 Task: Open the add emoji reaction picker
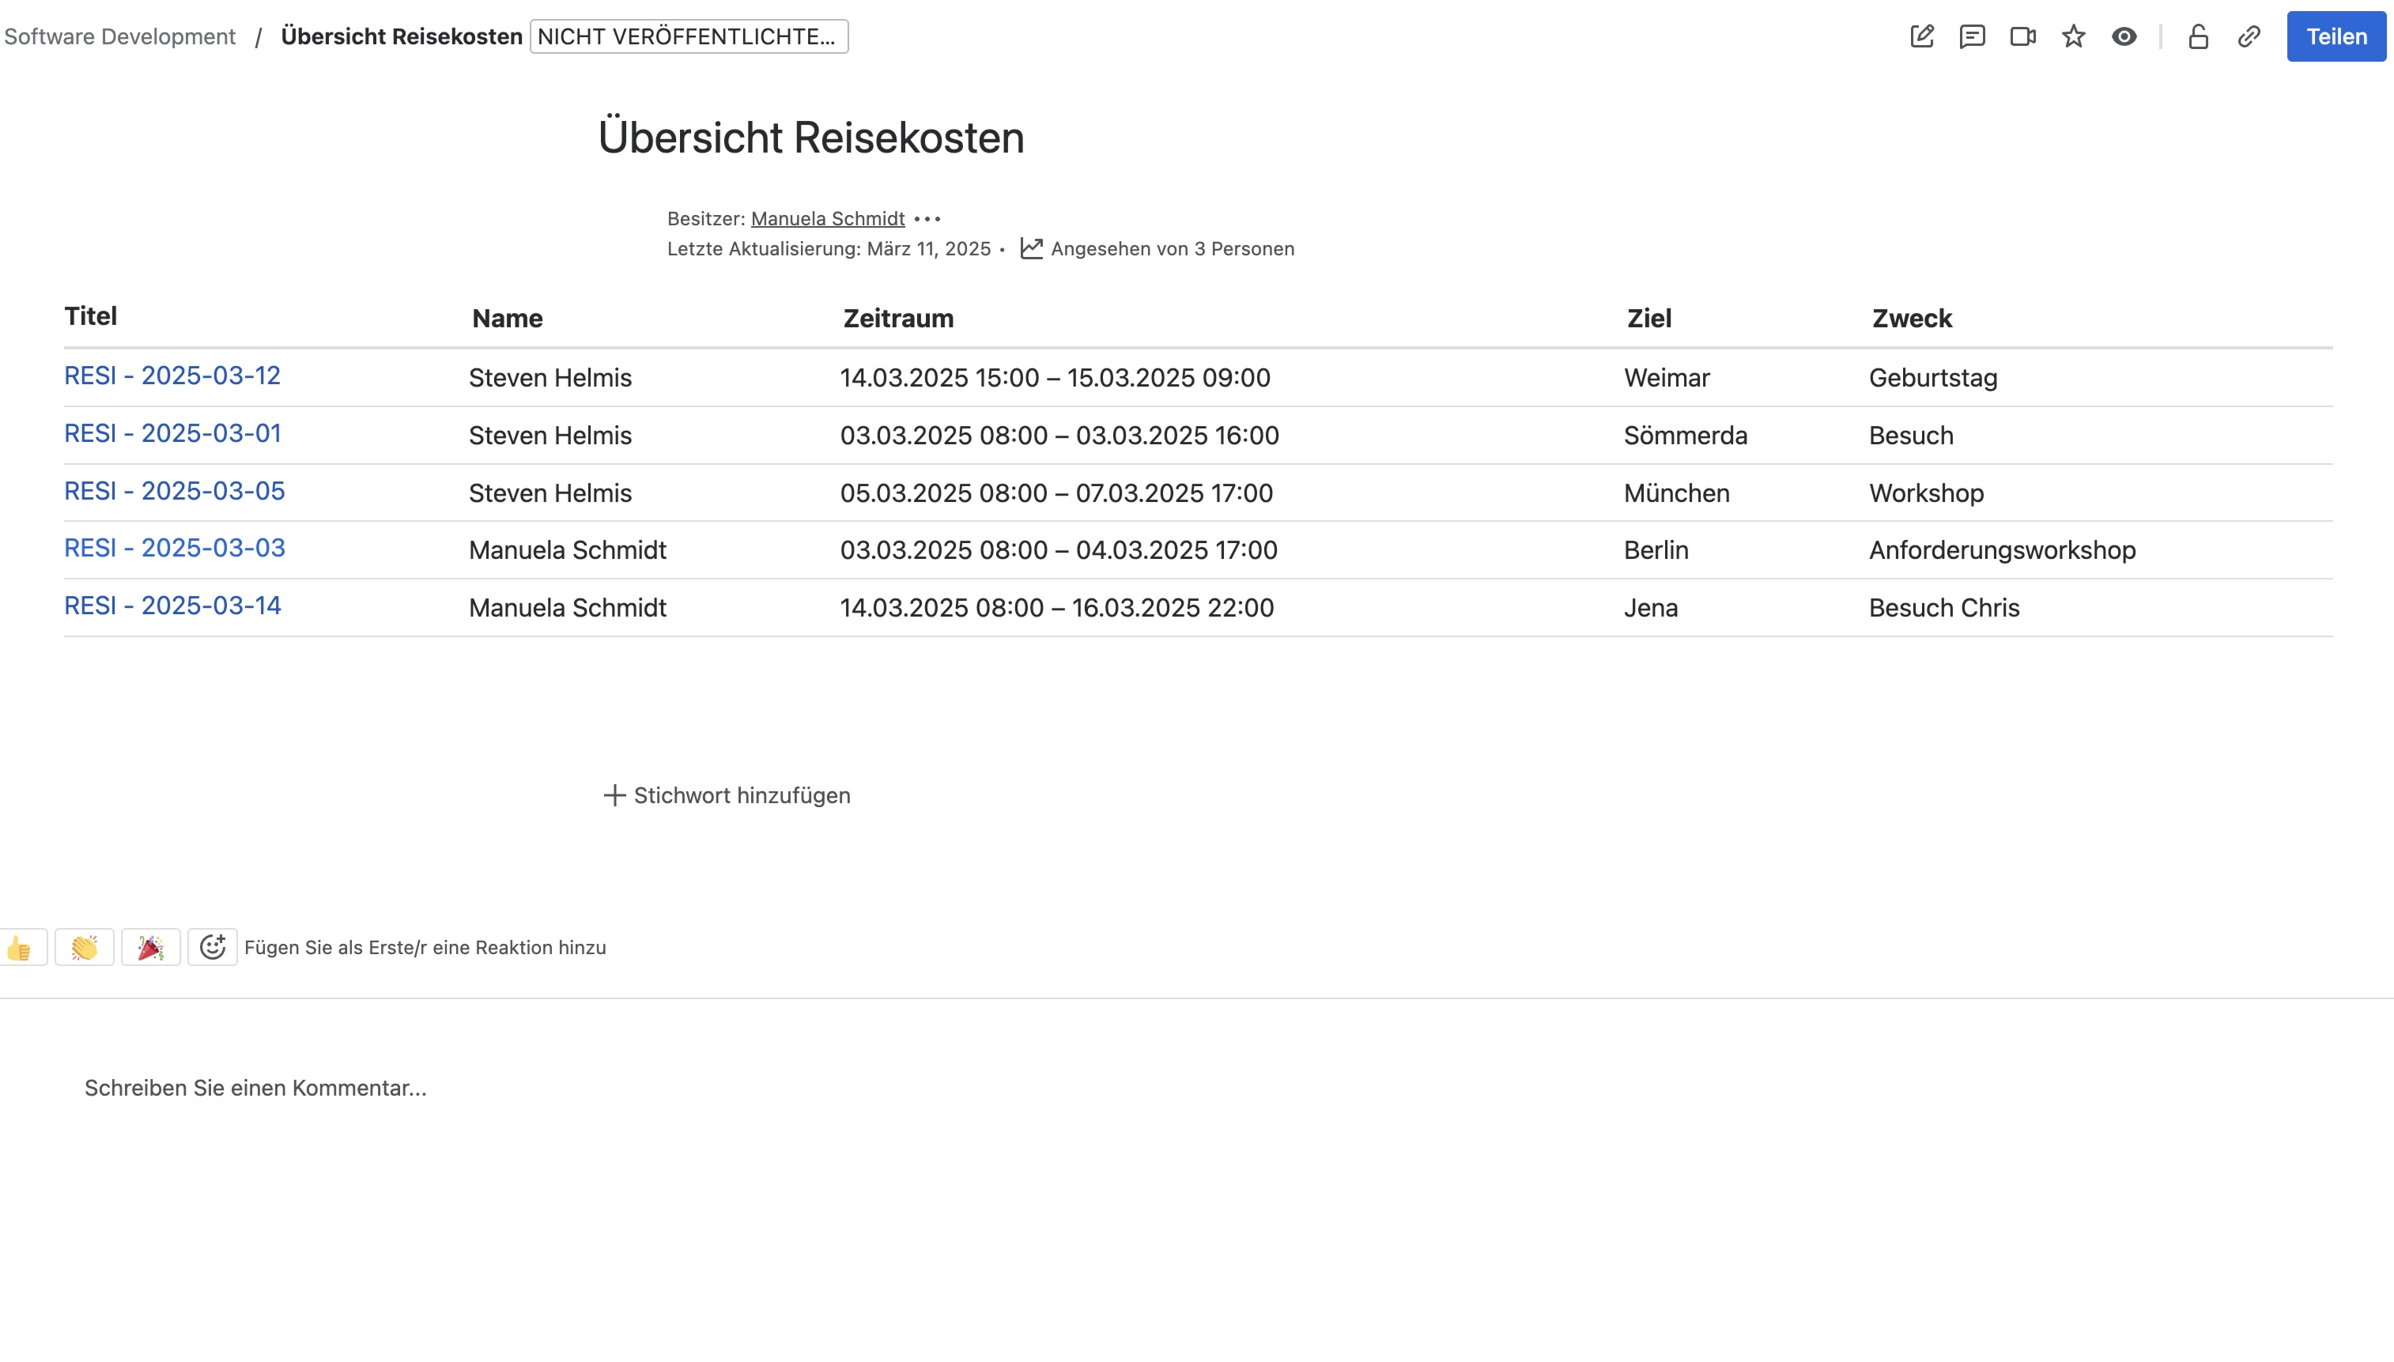[x=213, y=948]
